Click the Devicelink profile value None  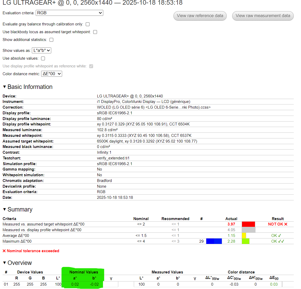tap(101, 187)
